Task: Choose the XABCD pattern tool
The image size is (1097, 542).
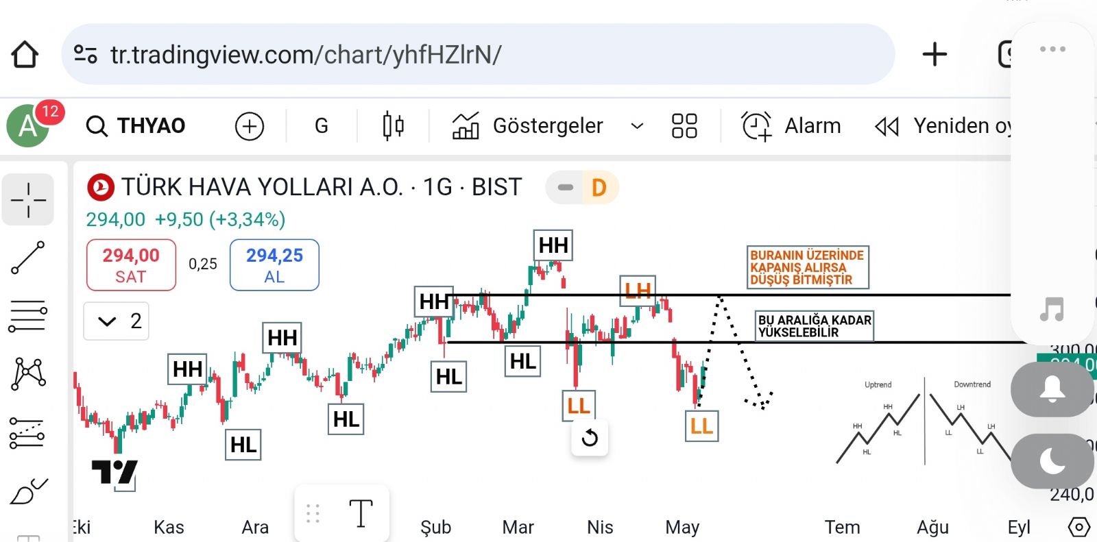Action: point(28,373)
